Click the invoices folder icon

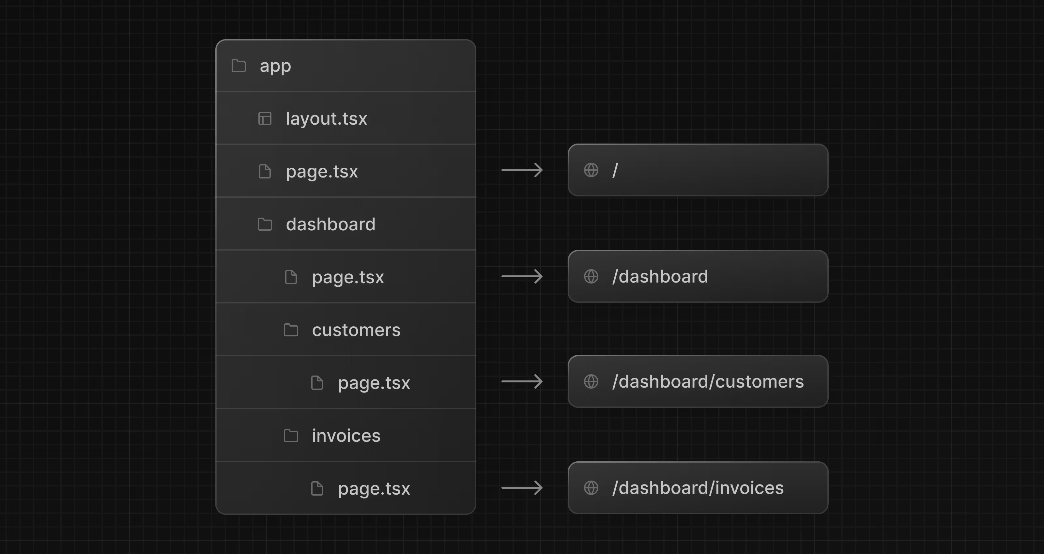[x=291, y=436]
